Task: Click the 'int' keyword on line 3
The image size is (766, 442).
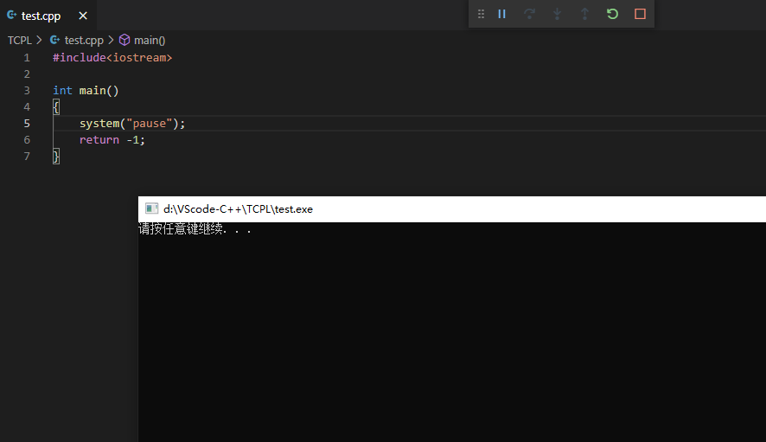Action: (x=62, y=91)
